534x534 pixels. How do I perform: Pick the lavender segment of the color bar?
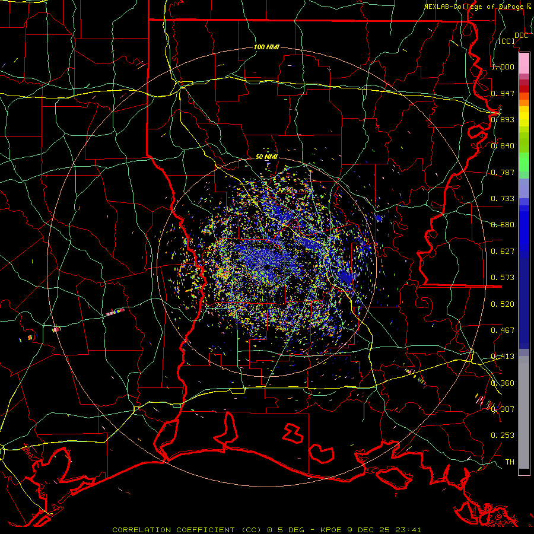point(524,188)
